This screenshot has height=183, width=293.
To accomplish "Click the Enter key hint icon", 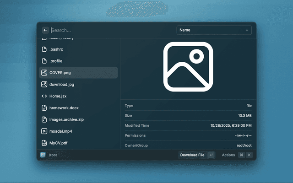I will (x=211, y=155).
